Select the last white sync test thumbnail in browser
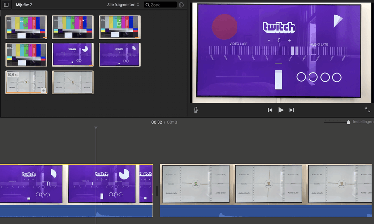This screenshot has width=374, height=224. (x=73, y=82)
